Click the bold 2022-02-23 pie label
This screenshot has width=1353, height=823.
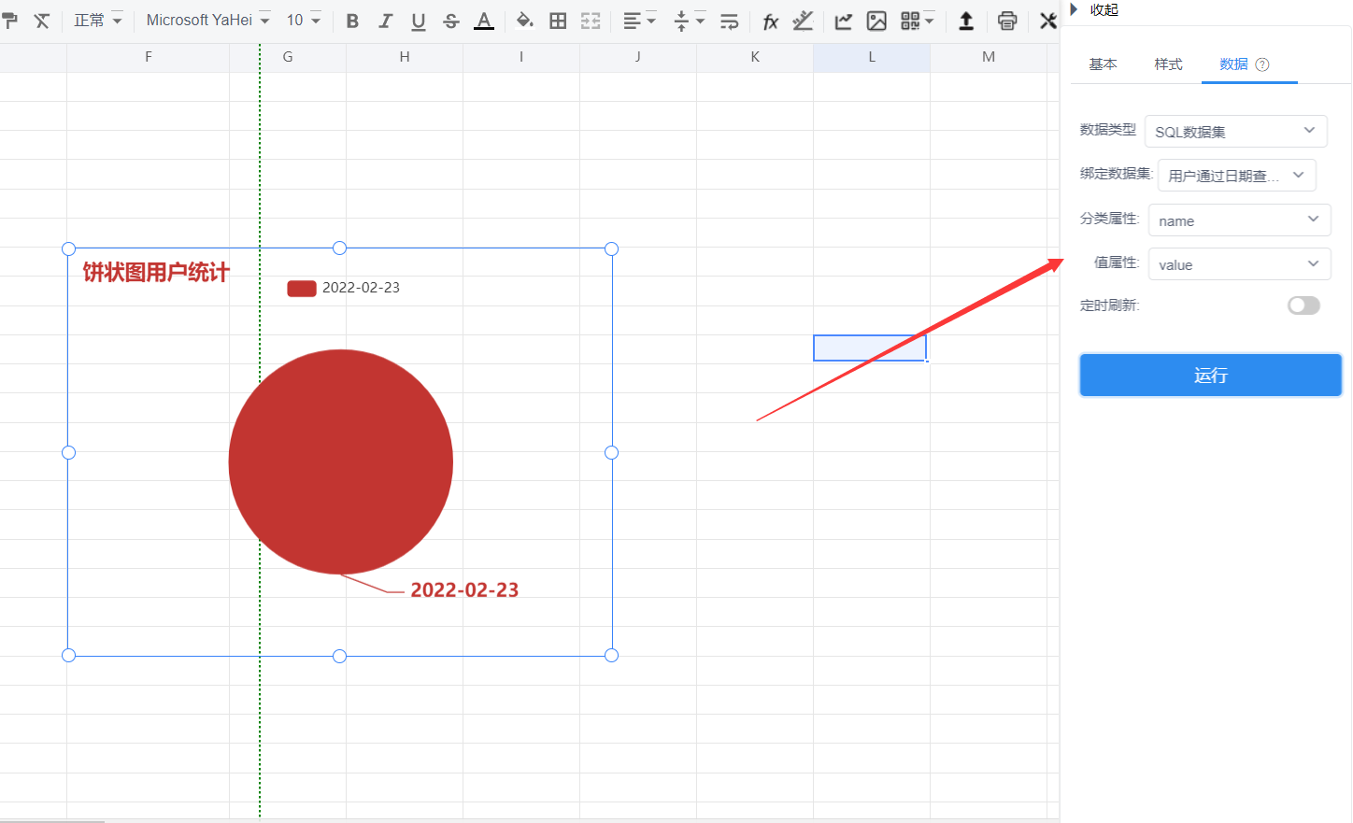(x=464, y=590)
